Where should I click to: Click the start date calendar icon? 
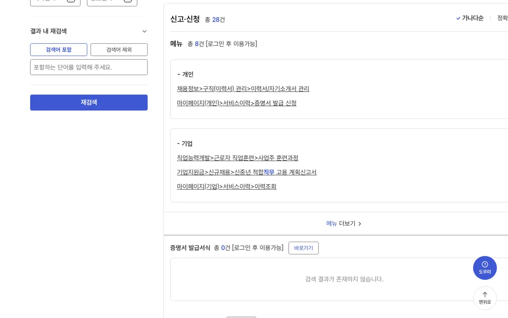(71, 1)
